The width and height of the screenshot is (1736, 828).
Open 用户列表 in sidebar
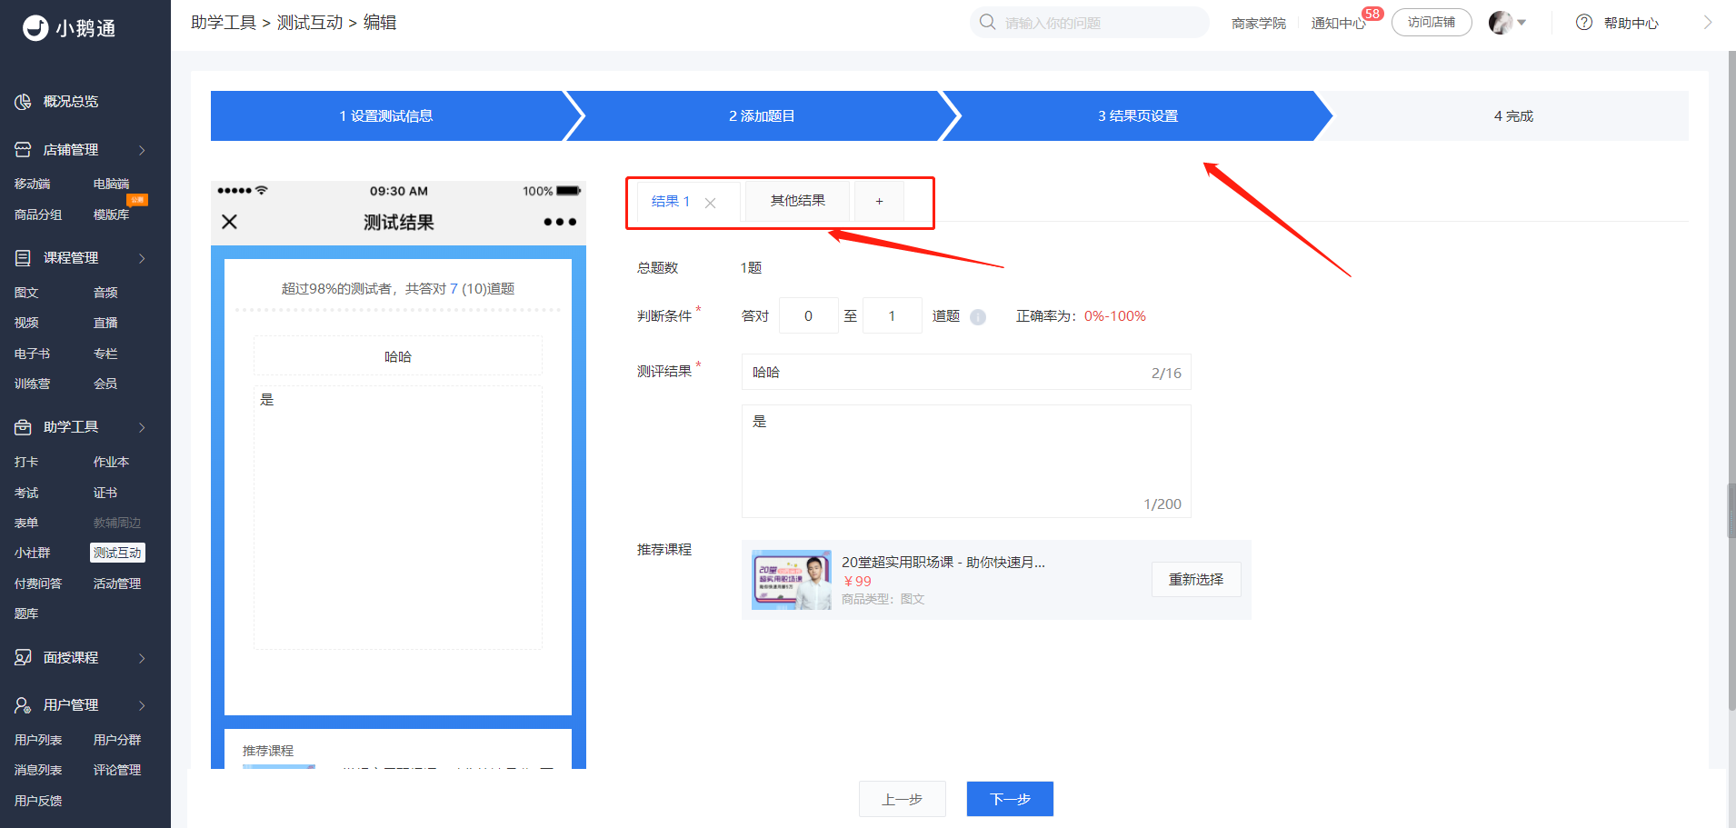[x=38, y=740]
